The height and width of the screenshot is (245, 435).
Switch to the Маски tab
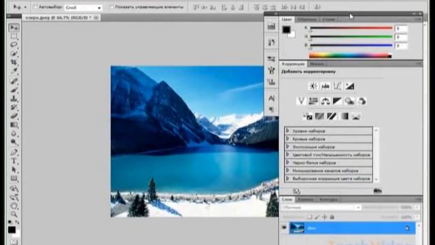[x=317, y=64]
